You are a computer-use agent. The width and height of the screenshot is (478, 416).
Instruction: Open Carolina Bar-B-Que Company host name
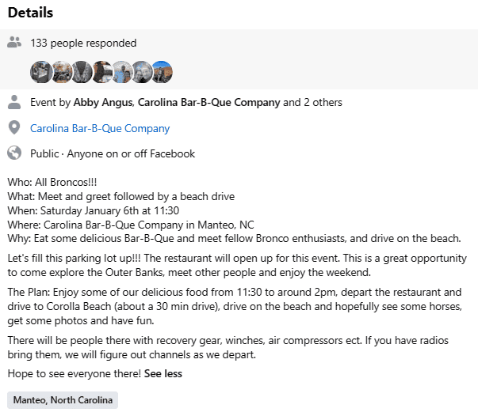pos(208,103)
